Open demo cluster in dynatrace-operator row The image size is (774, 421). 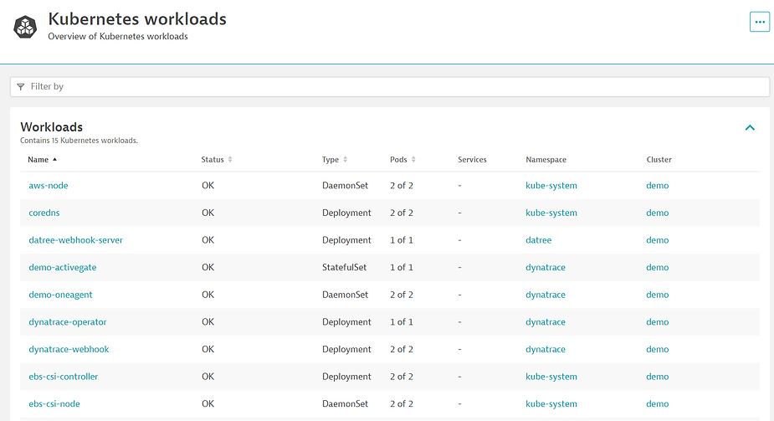coord(658,321)
